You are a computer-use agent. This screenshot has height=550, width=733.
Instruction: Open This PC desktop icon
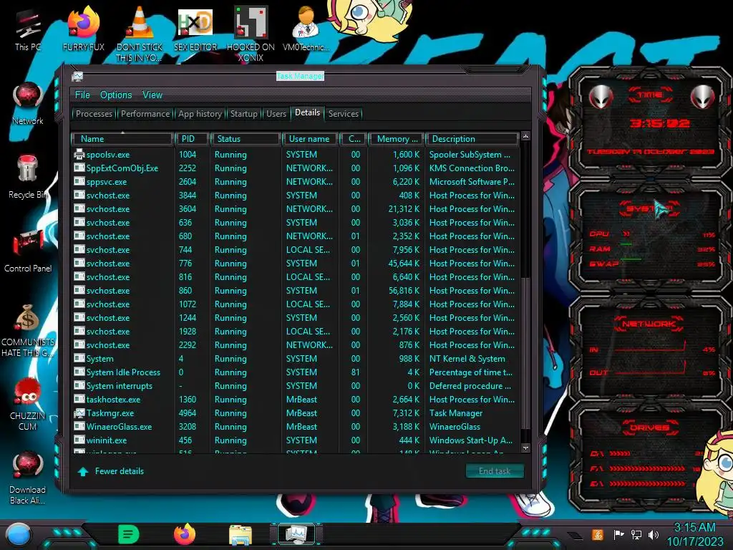coord(28,30)
